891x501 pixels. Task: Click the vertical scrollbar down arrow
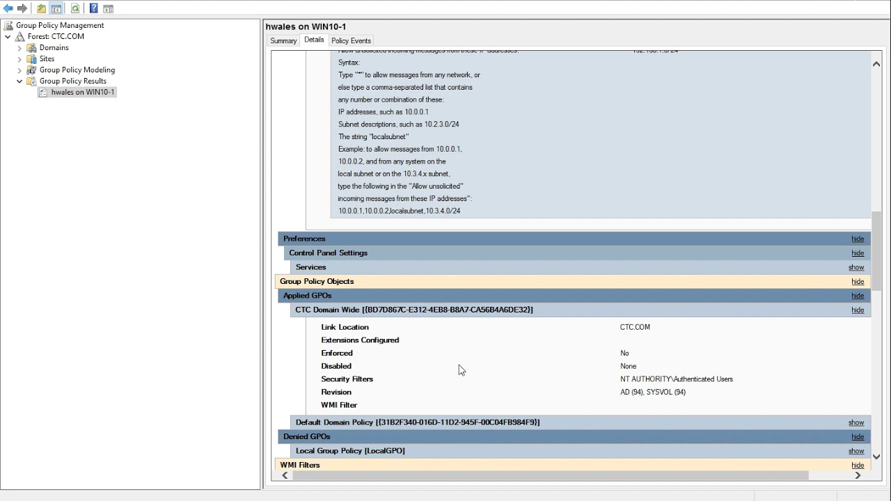tap(876, 457)
